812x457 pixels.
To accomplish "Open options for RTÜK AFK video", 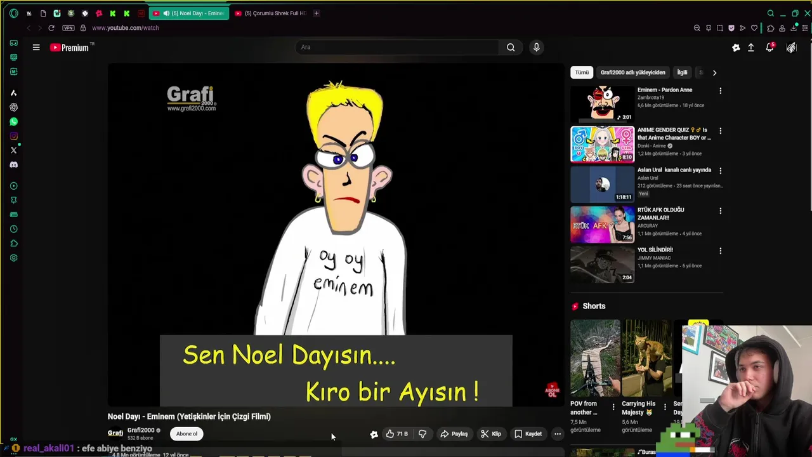I will (720, 211).
